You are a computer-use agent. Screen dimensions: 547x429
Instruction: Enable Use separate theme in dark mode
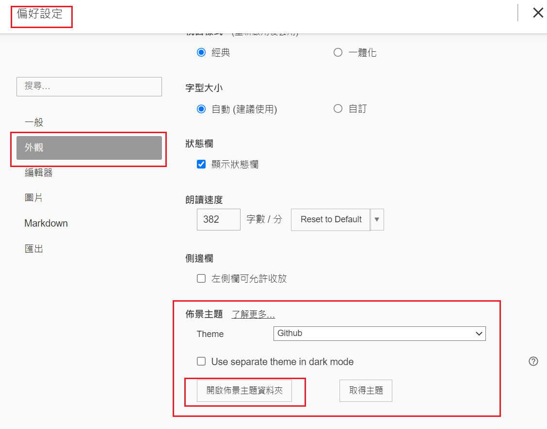point(201,361)
